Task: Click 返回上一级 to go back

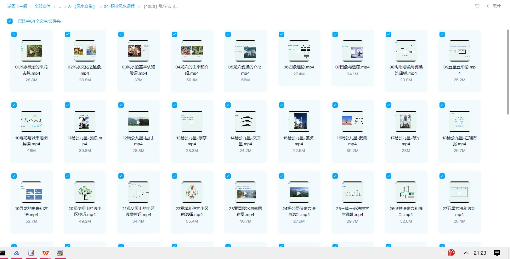Action: click(17, 7)
